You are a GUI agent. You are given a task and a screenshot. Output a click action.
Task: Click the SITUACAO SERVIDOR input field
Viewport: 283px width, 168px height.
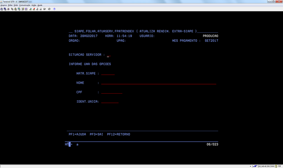[109, 55]
